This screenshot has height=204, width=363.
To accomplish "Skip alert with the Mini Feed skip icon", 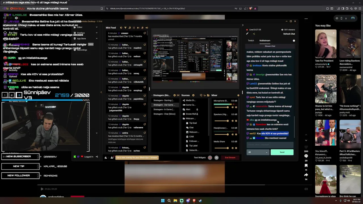I will [x=138, y=28].
